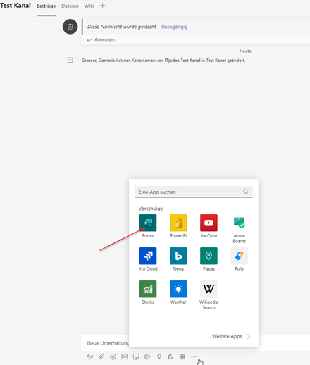The image size is (310, 365).
Task: Click the Vorschläge heading
Action: tap(151, 209)
